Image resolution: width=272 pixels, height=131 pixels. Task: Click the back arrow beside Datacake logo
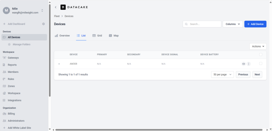point(56,7)
